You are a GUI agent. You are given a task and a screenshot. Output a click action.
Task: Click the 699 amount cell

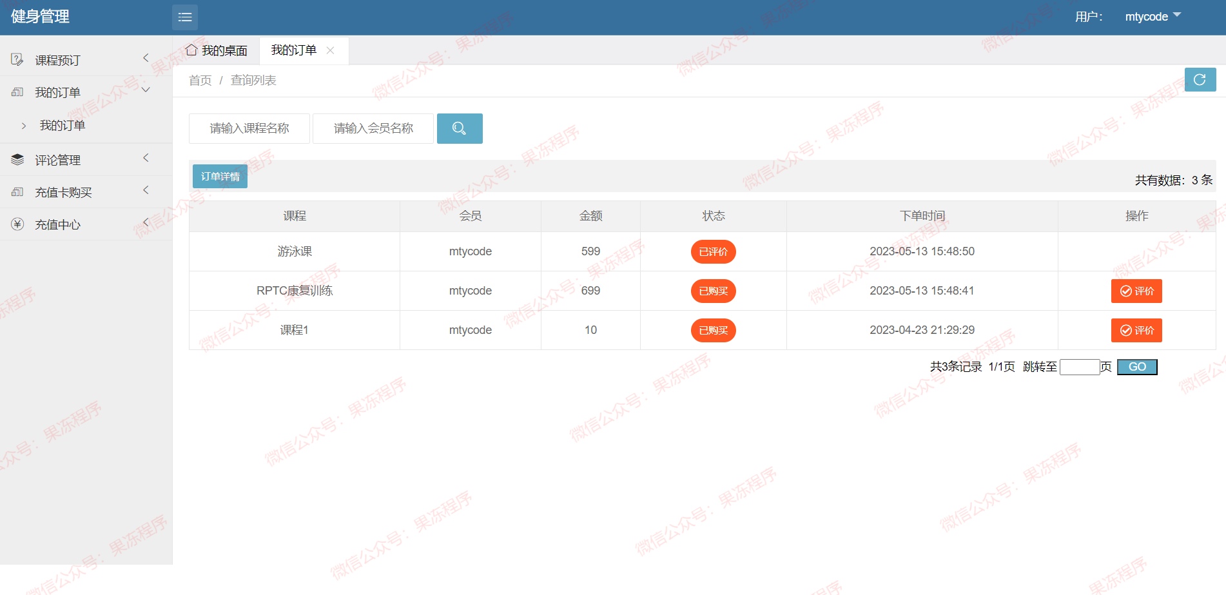coord(590,291)
